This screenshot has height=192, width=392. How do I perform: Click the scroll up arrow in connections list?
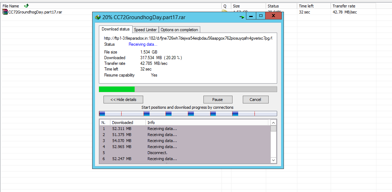pyautogui.click(x=273, y=123)
